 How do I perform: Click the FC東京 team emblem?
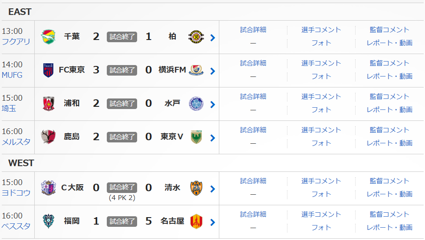point(48,70)
